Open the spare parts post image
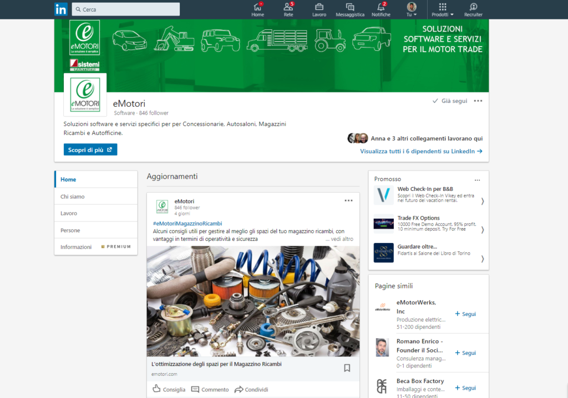 253,301
